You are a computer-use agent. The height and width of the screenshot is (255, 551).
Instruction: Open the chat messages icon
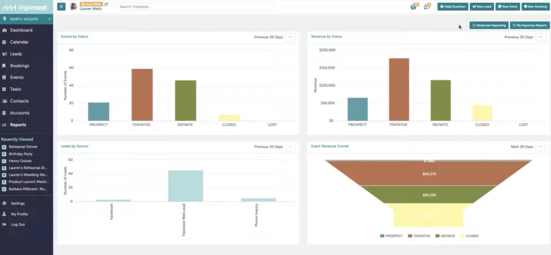427,6
